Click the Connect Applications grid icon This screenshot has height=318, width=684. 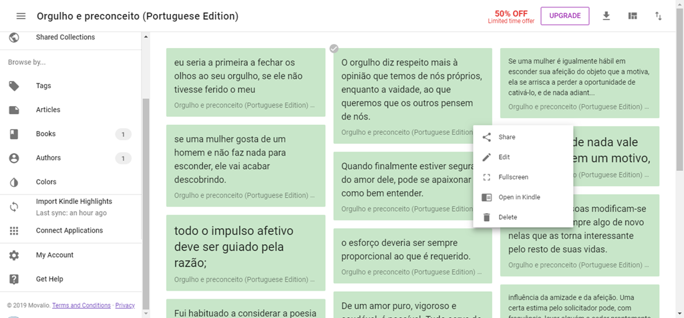pyautogui.click(x=14, y=230)
